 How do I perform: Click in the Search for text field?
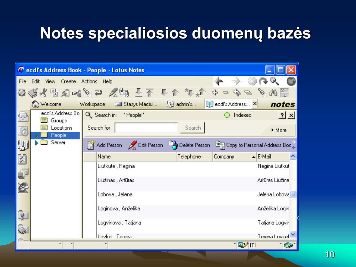[x=146, y=128]
